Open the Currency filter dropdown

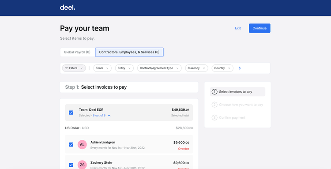[196, 68]
